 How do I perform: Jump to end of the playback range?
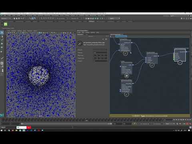point(190,120)
